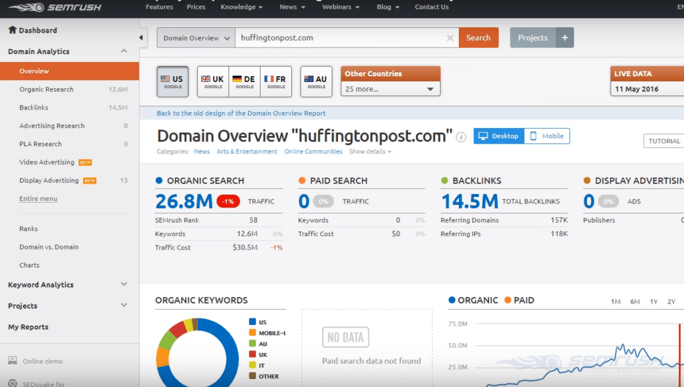Open Domain vs. Domain tool

pos(49,247)
